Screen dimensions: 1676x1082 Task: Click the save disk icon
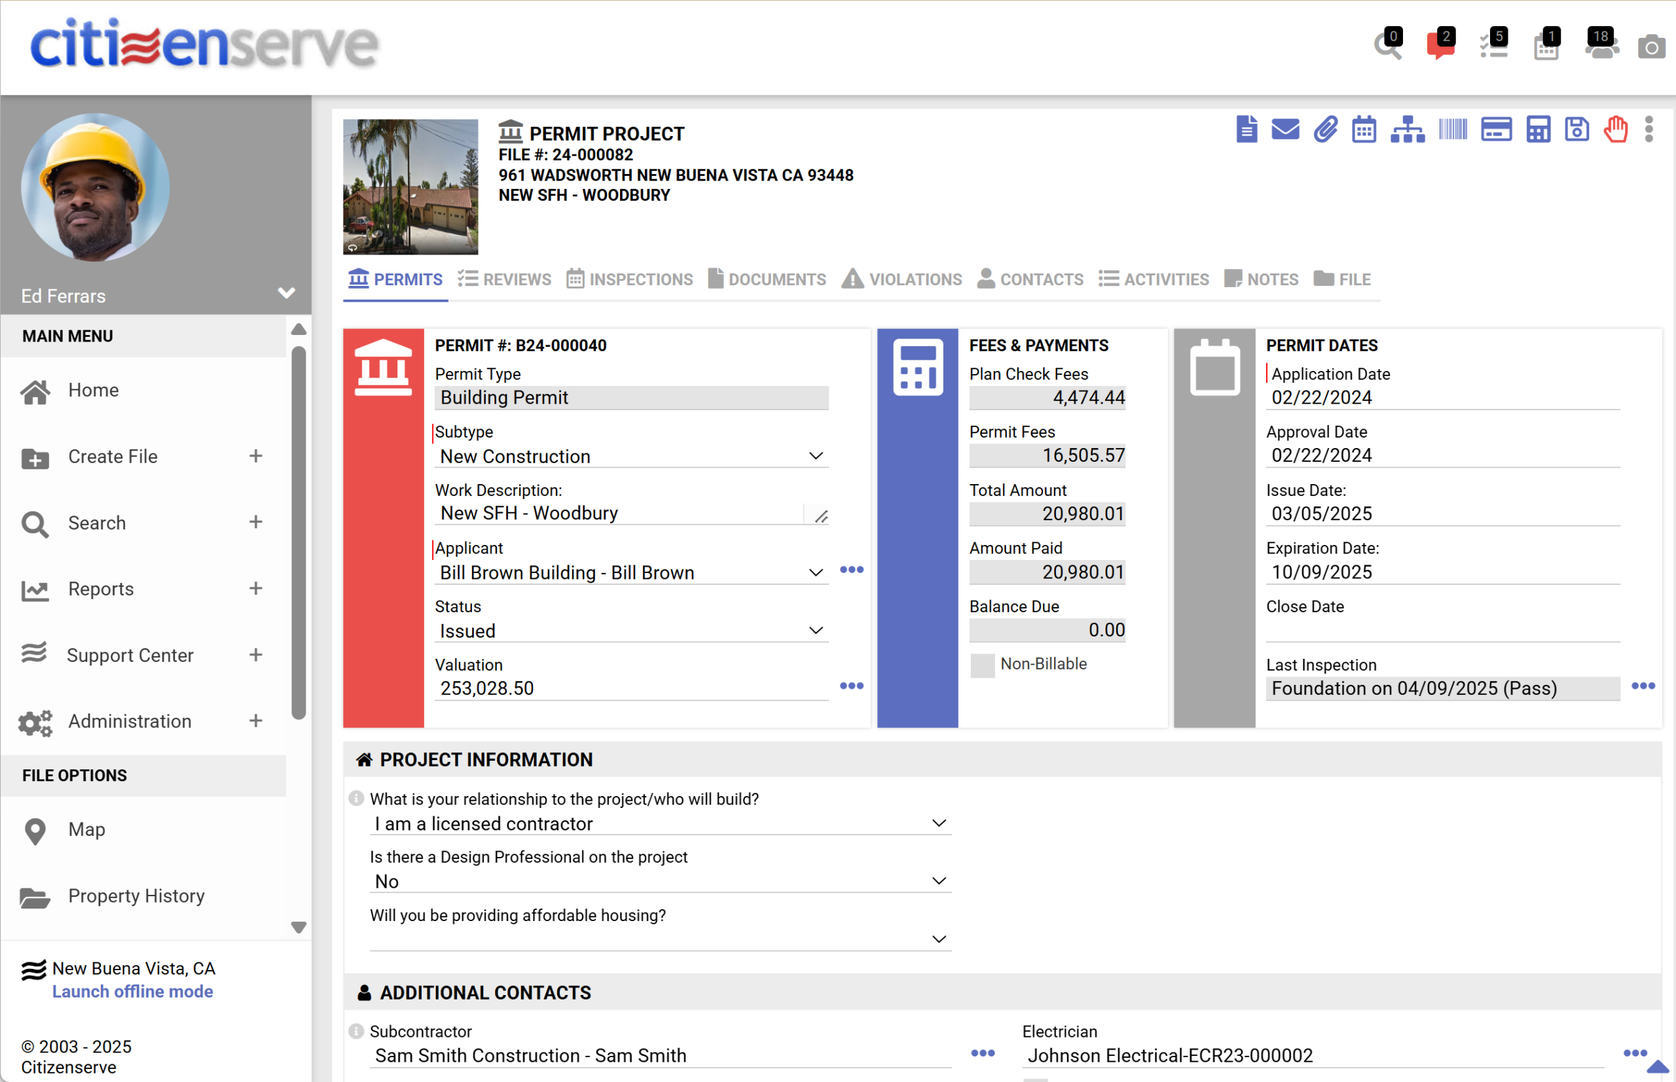1576,130
